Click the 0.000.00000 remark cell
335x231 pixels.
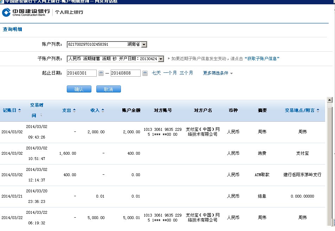click(x=302, y=196)
